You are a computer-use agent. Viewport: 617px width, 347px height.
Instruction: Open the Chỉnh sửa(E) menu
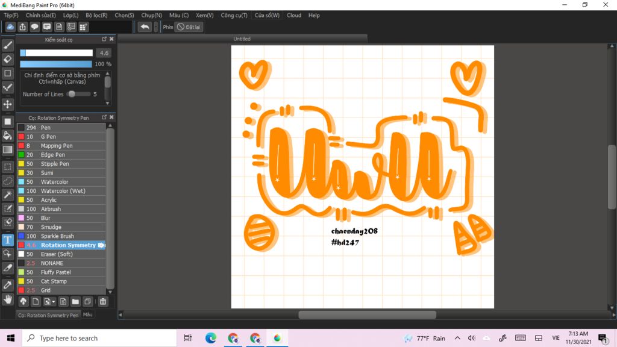[x=40, y=15]
